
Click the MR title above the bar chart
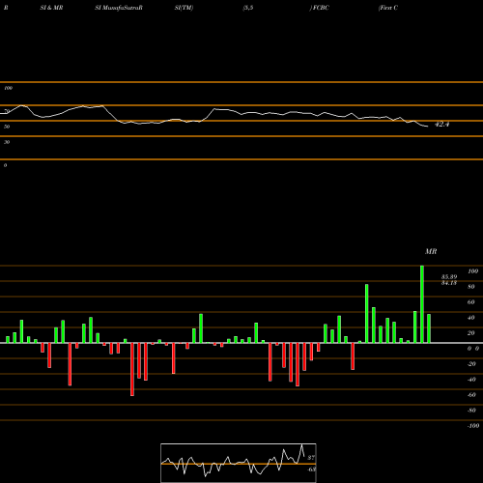coord(431,251)
